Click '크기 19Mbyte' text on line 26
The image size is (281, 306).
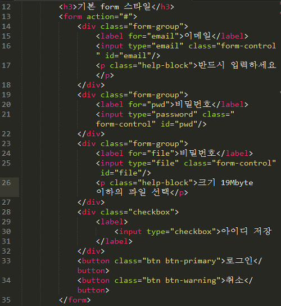click(225, 183)
